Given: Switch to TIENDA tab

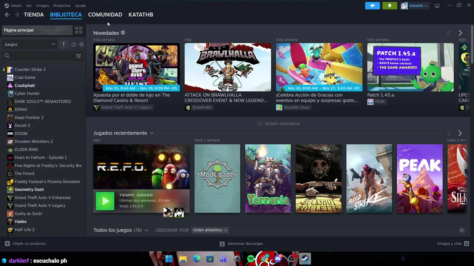Looking at the screenshot, I should click(34, 14).
